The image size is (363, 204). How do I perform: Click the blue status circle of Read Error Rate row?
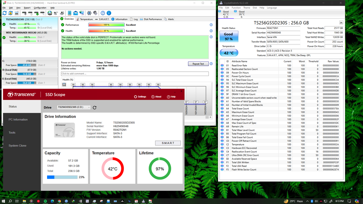click(222, 65)
